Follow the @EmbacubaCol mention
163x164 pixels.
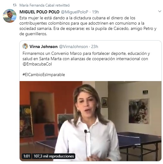[x=37, y=64]
